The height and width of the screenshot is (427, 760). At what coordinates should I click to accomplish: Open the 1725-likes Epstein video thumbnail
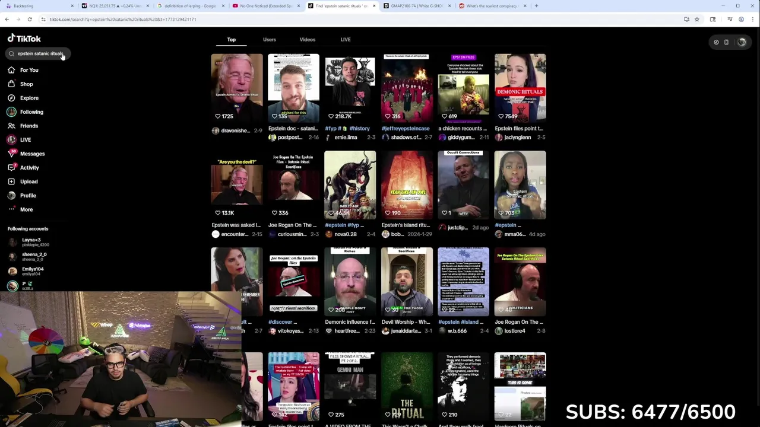point(236,88)
